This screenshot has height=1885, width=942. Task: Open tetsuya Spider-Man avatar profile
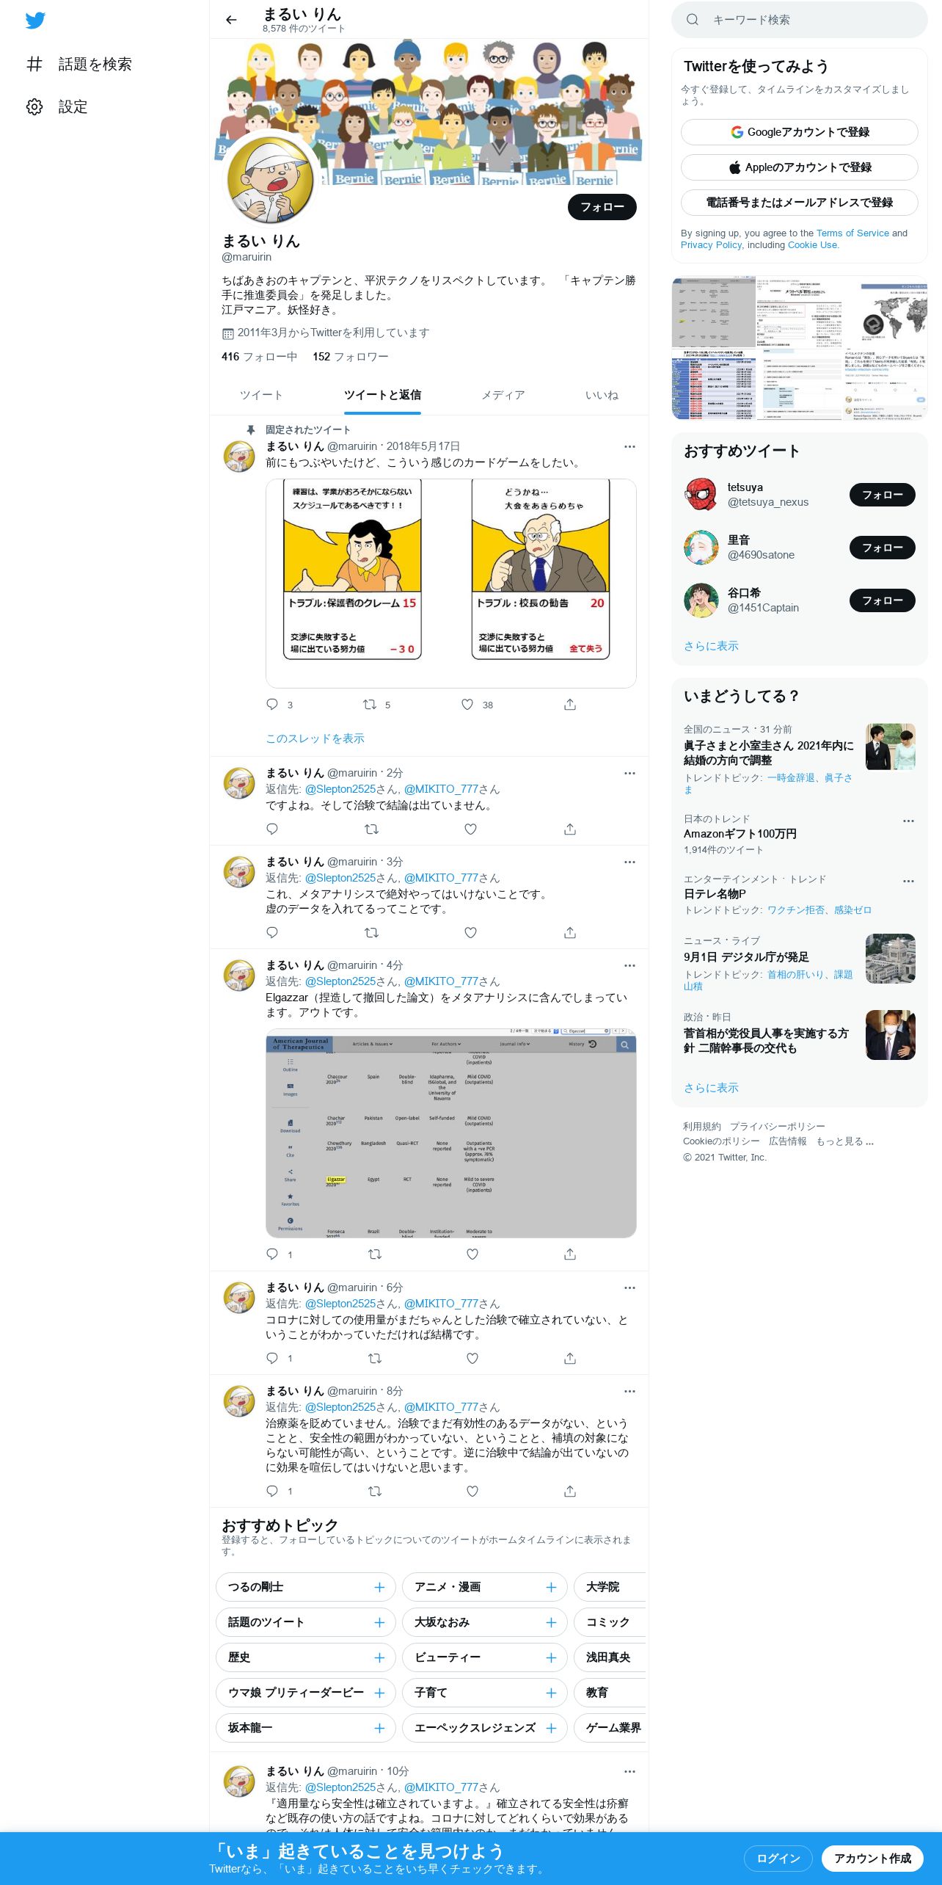coord(701,495)
